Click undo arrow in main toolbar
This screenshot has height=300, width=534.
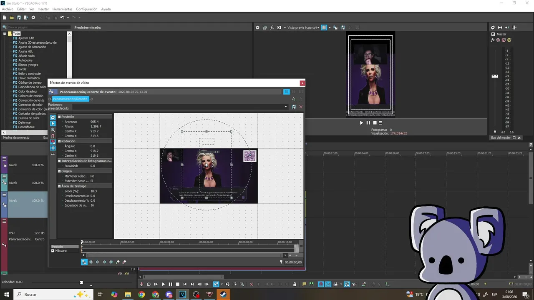(x=62, y=17)
